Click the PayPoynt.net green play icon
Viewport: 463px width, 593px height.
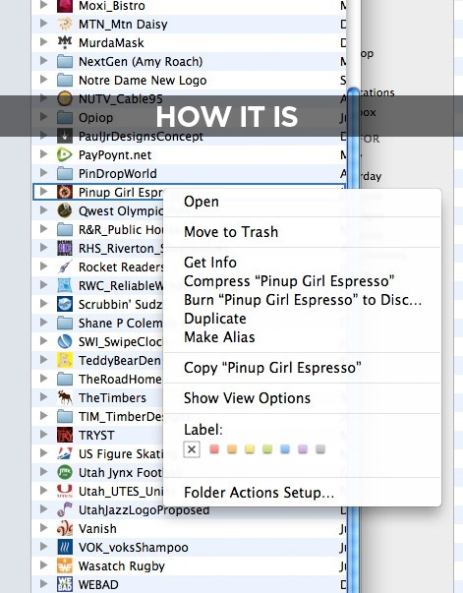(x=65, y=155)
